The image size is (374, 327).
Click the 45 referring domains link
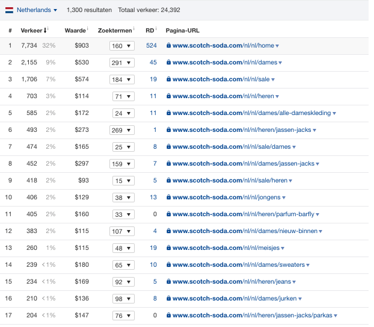pyautogui.click(x=153, y=63)
